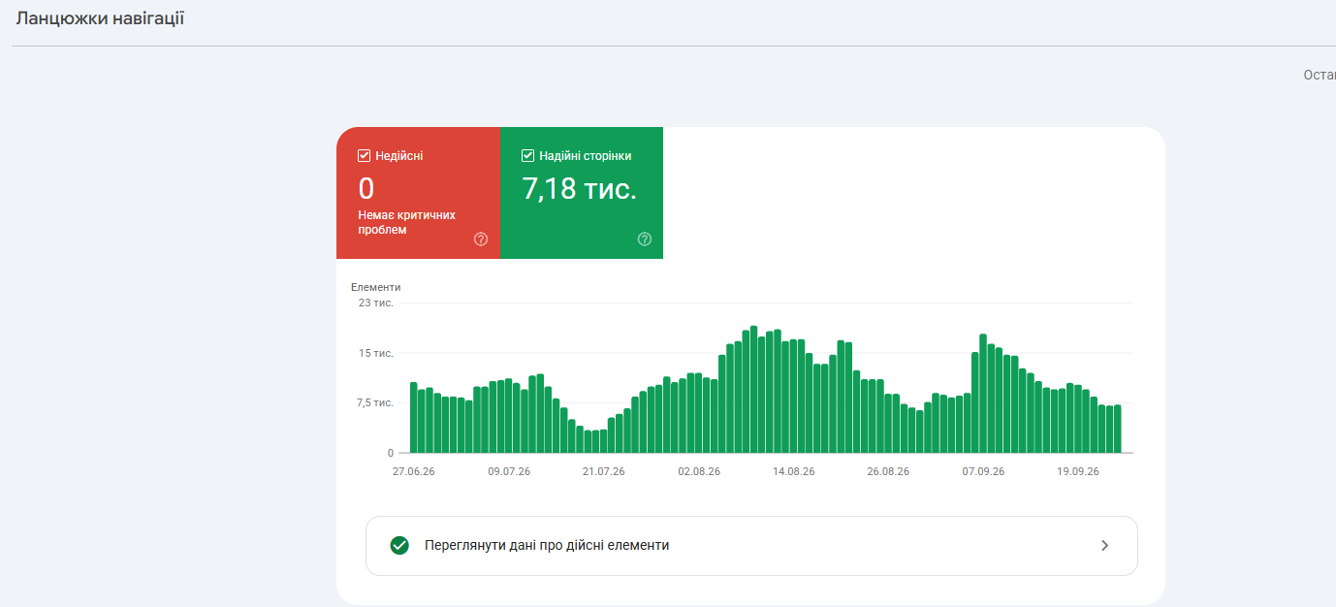Image resolution: width=1336 pixels, height=607 pixels.
Task: Click the Ланцюжки навігації page title
Action: (x=100, y=18)
